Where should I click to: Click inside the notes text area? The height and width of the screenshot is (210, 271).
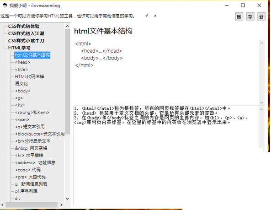166,155
